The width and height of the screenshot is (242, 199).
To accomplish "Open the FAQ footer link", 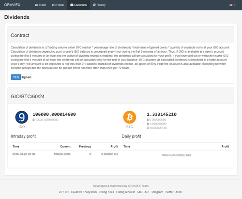I will (139, 192).
